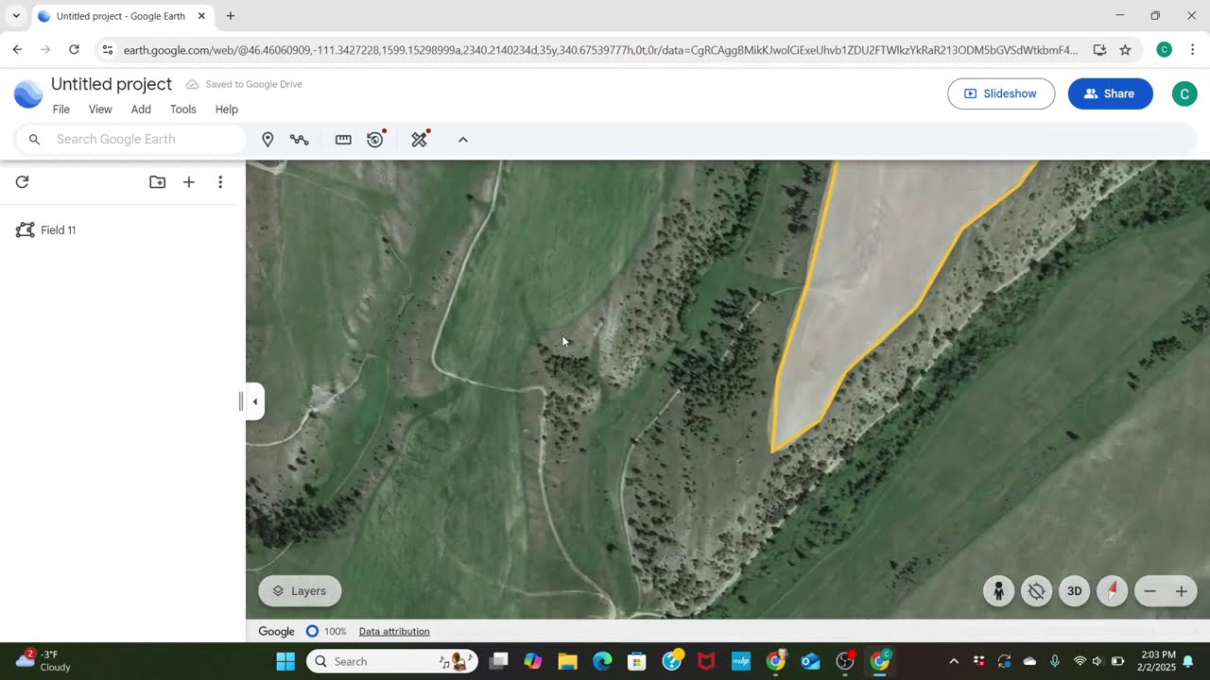The width and height of the screenshot is (1210, 680).
Task: Open the Outlook app in taskbar
Action: (810, 661)
